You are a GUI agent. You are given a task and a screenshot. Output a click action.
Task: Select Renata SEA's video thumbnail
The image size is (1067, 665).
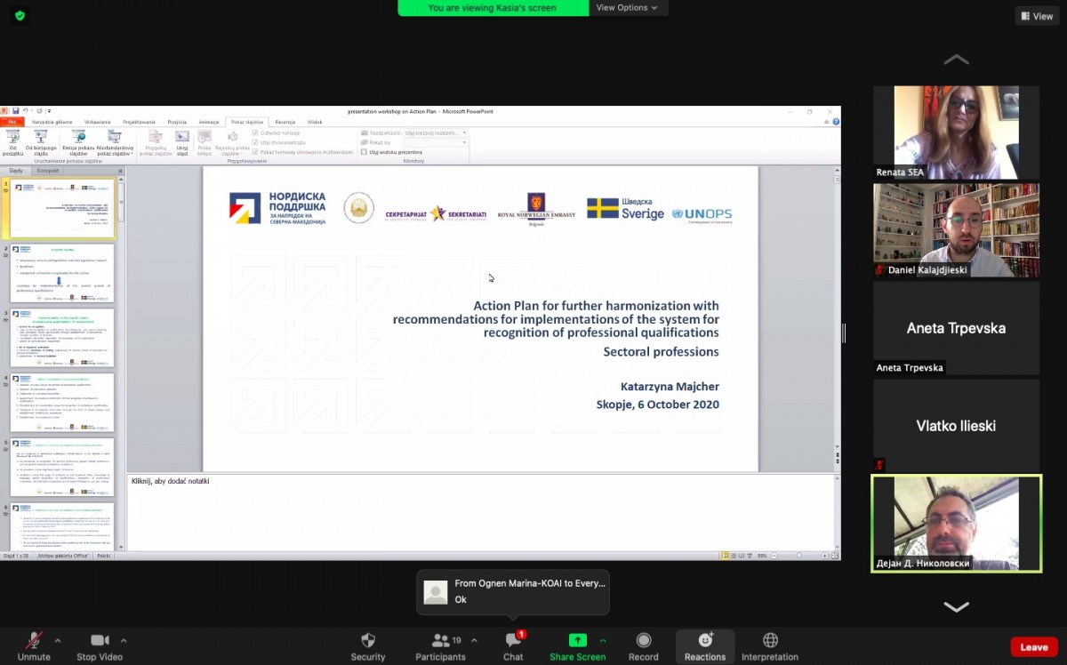point(956,132)
